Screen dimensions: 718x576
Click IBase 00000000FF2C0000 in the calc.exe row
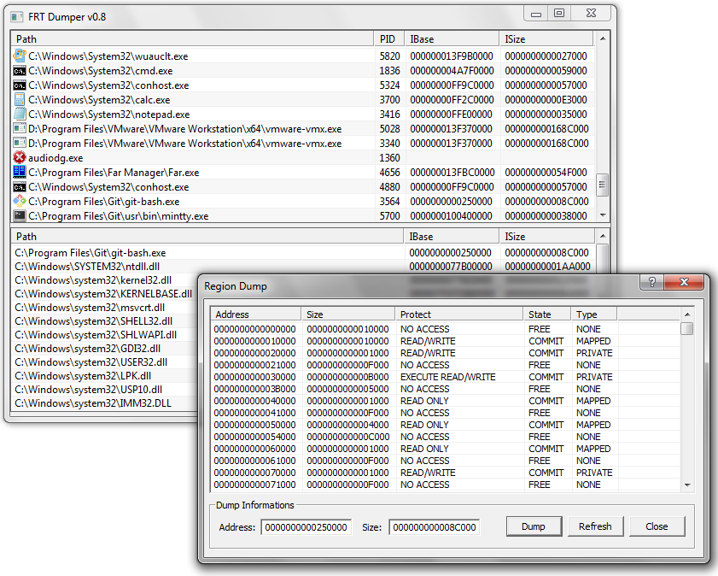point(452,100)
